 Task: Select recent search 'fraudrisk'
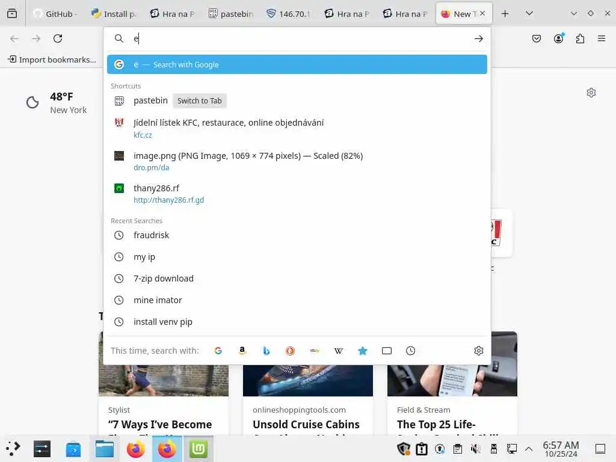point(297,235)
